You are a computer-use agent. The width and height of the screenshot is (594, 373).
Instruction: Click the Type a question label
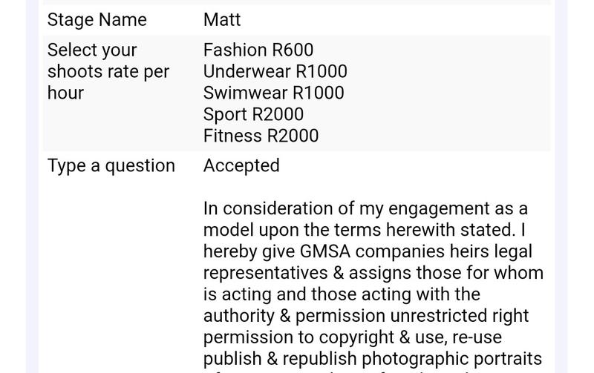pos(111,166)
